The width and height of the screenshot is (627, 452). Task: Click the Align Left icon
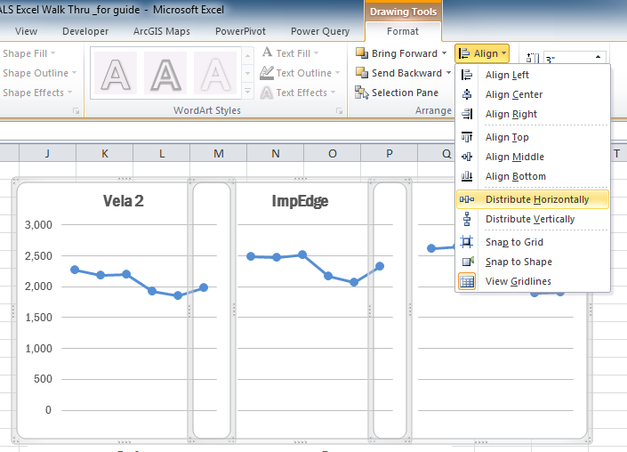tap(467, 75)
